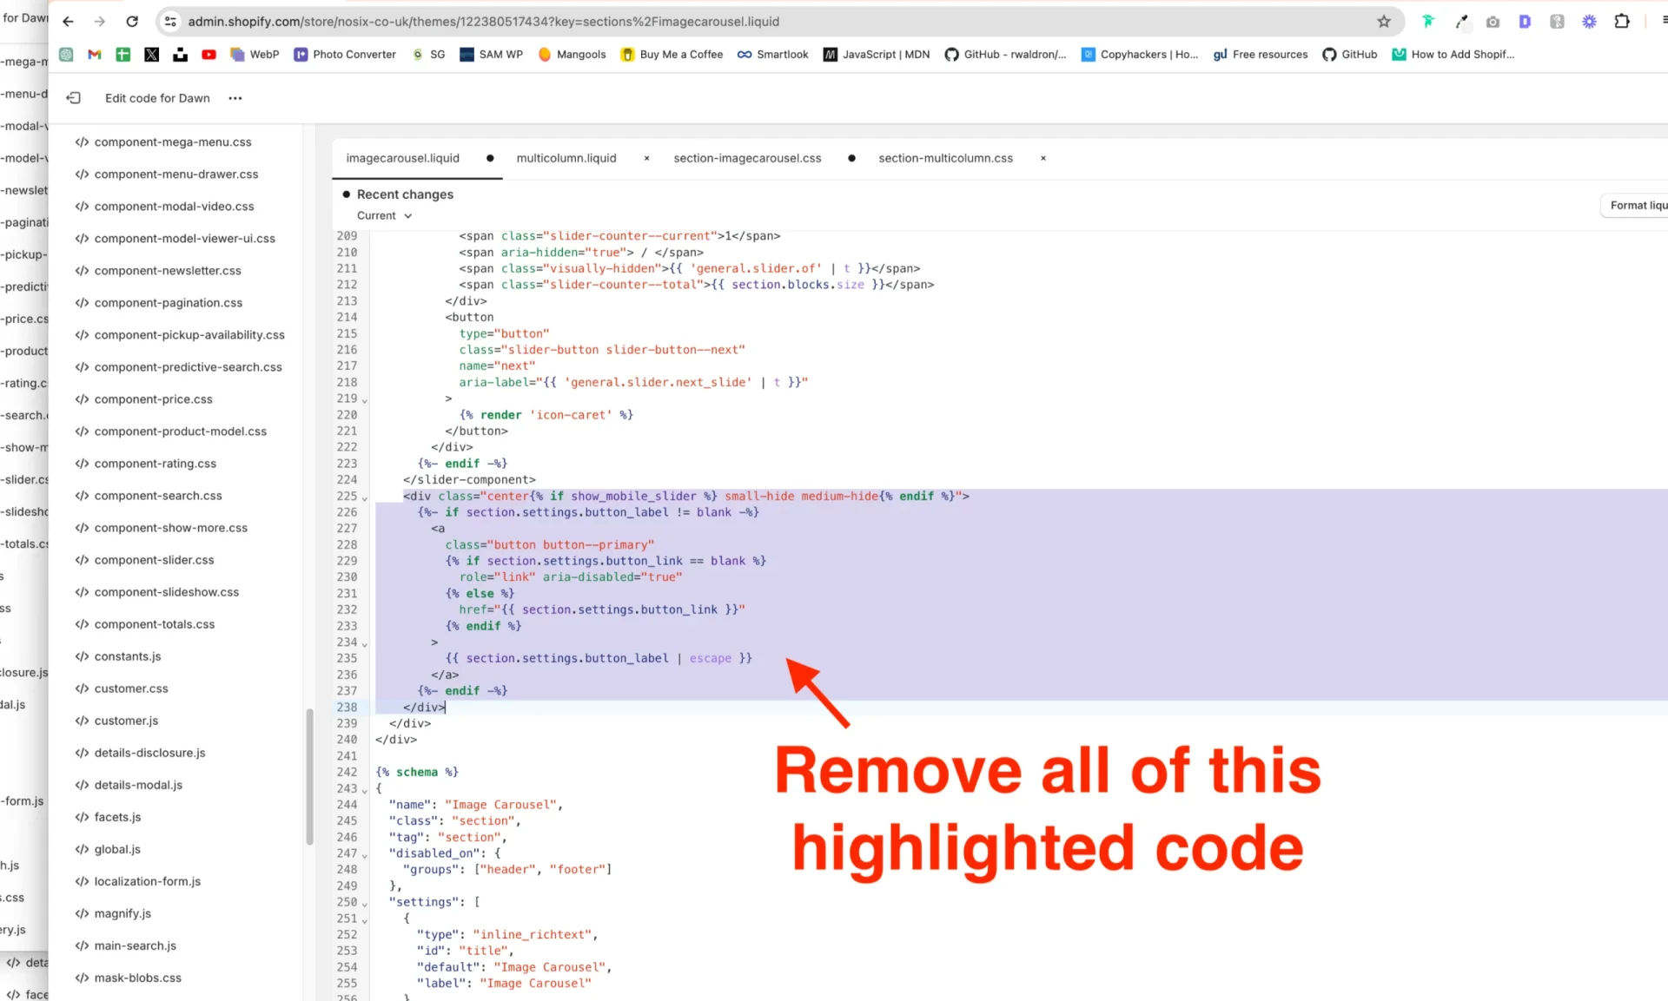
Task: Open the eyedropper color picker extension
Action: pos(1461,22)
